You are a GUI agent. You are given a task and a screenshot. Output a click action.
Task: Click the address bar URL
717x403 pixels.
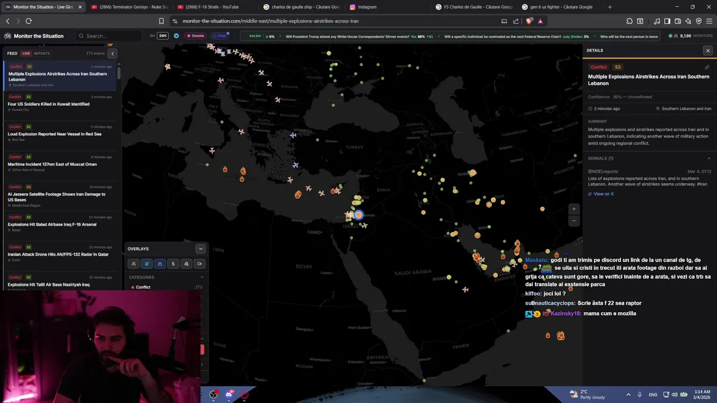click(270, 21)
